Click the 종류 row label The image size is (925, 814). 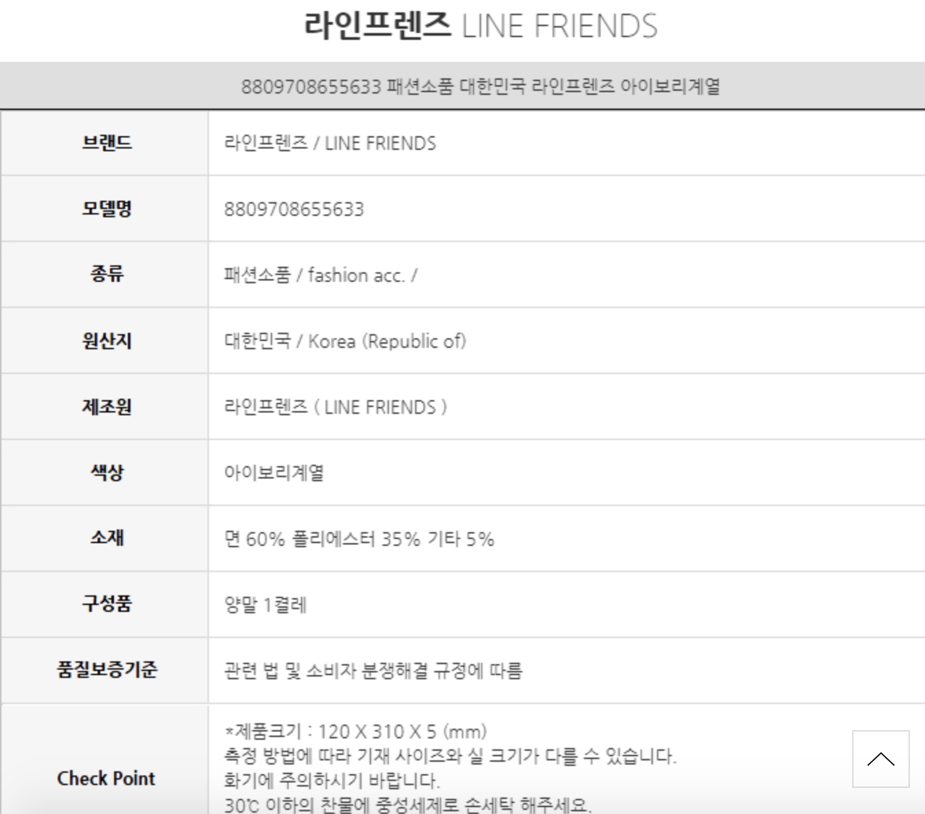(107, 274)
